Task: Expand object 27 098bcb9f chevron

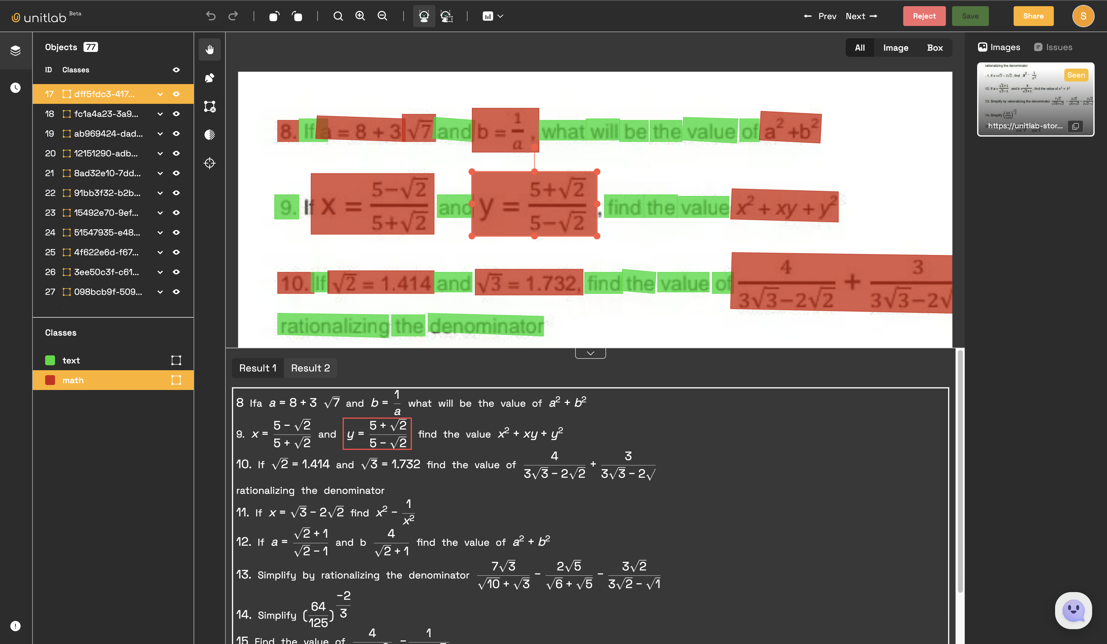Action: [x=160, y=291]
